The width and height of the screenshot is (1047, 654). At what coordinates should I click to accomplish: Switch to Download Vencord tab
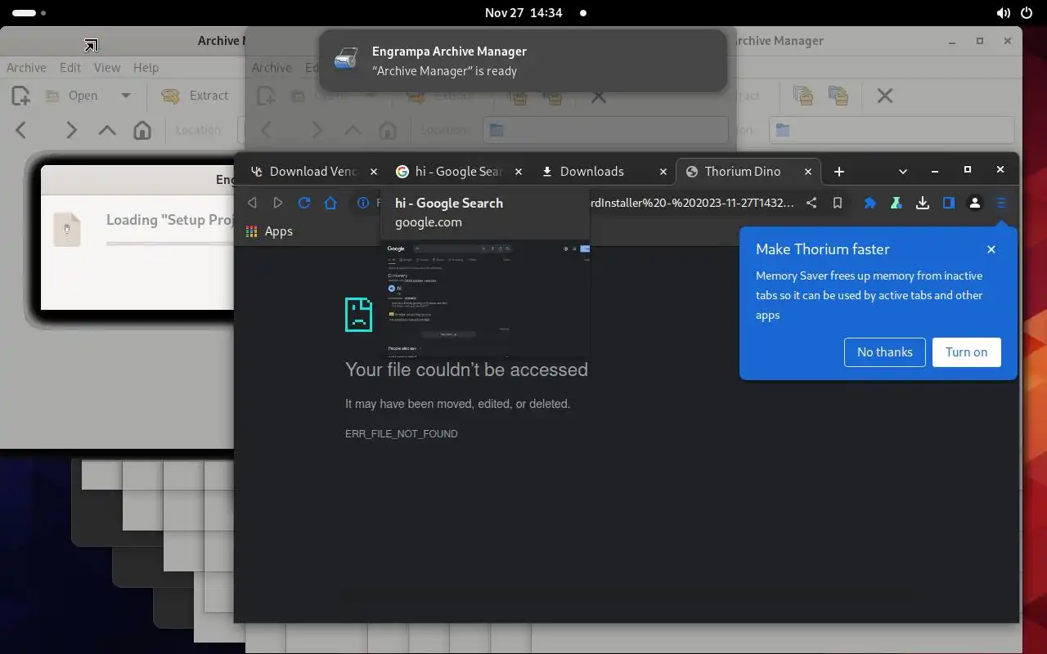tap(315, 171)
